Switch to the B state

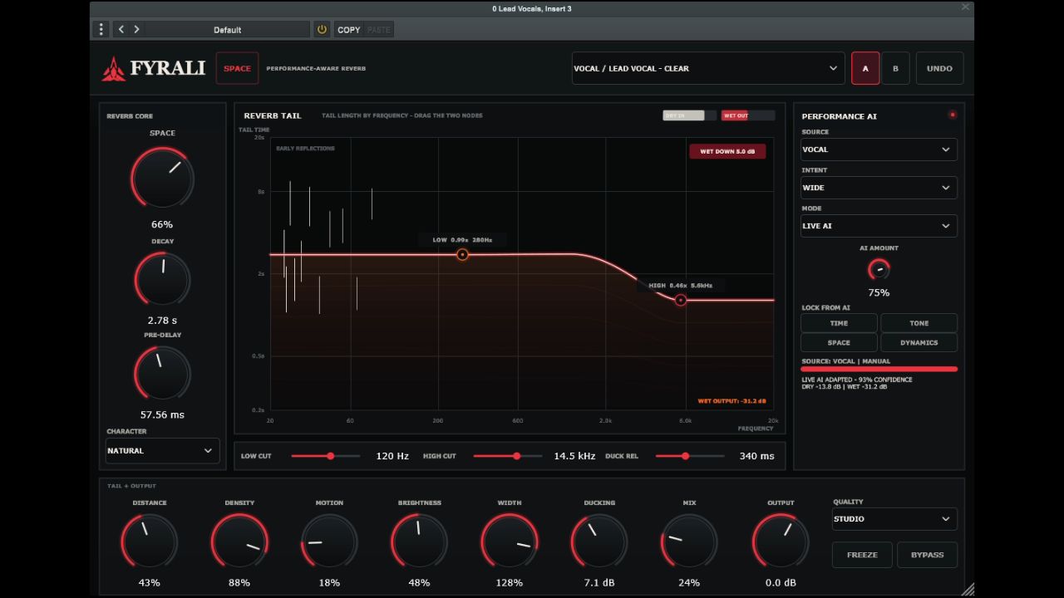(x=895, y=68)
